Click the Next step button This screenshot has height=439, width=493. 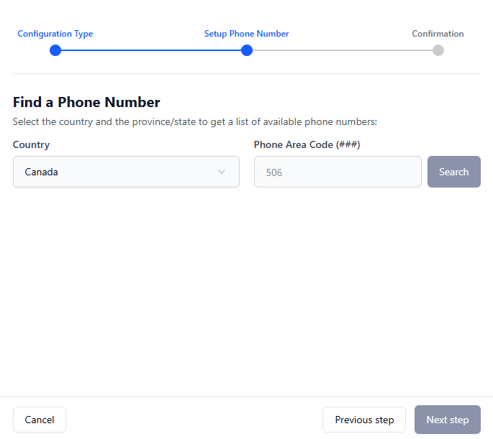(x=448, y=420)
